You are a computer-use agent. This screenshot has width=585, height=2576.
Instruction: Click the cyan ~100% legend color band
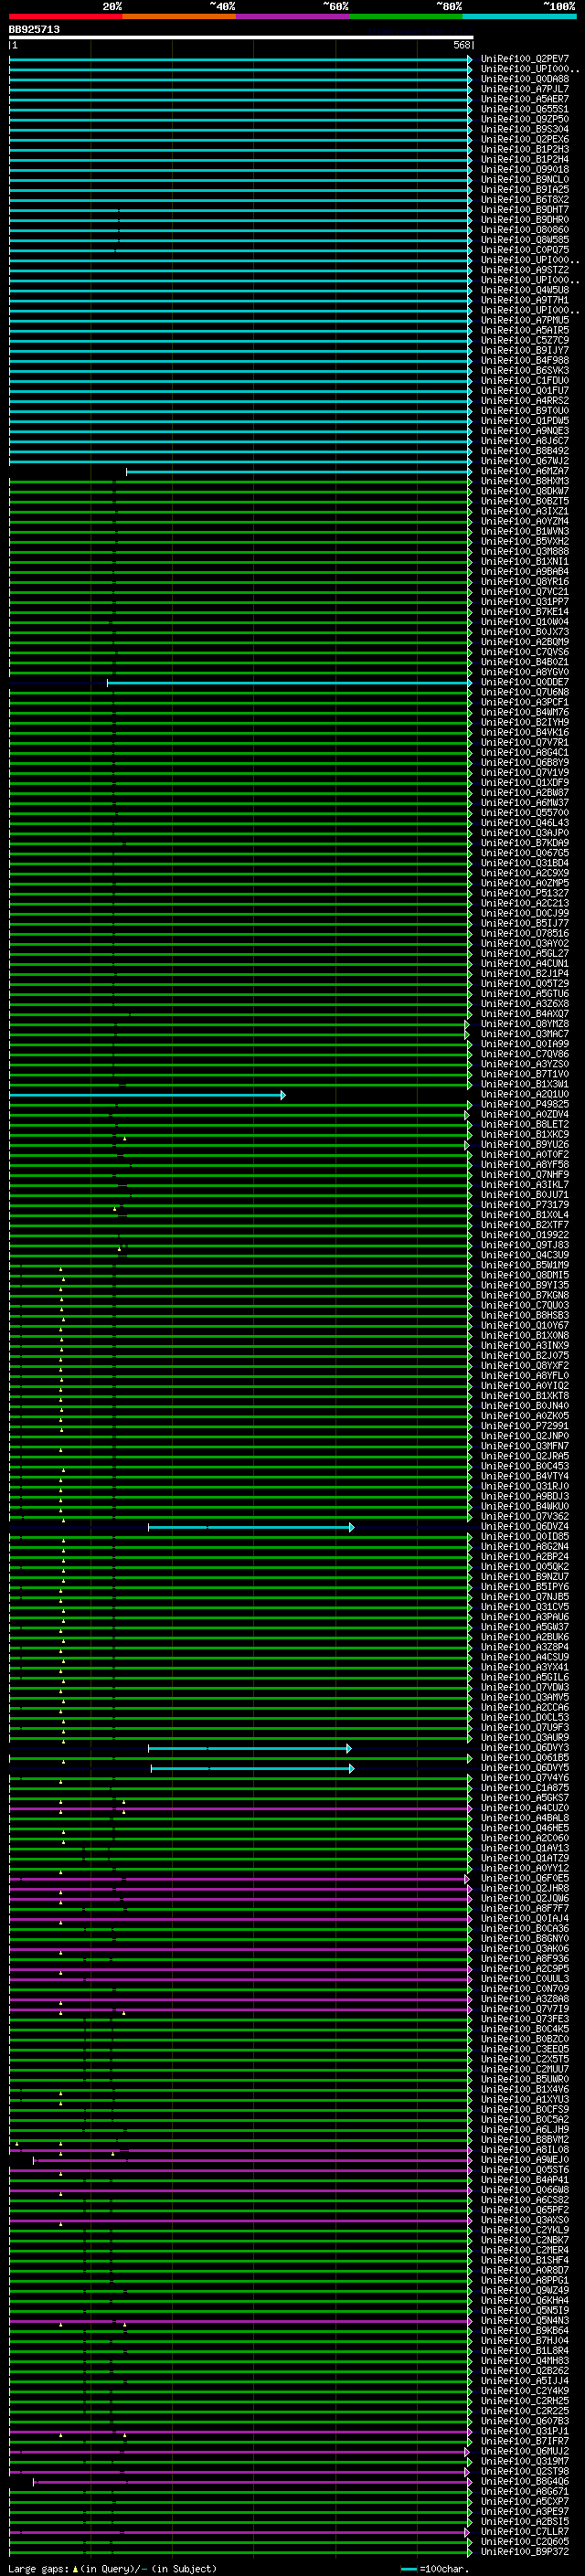tap(519, 16)
